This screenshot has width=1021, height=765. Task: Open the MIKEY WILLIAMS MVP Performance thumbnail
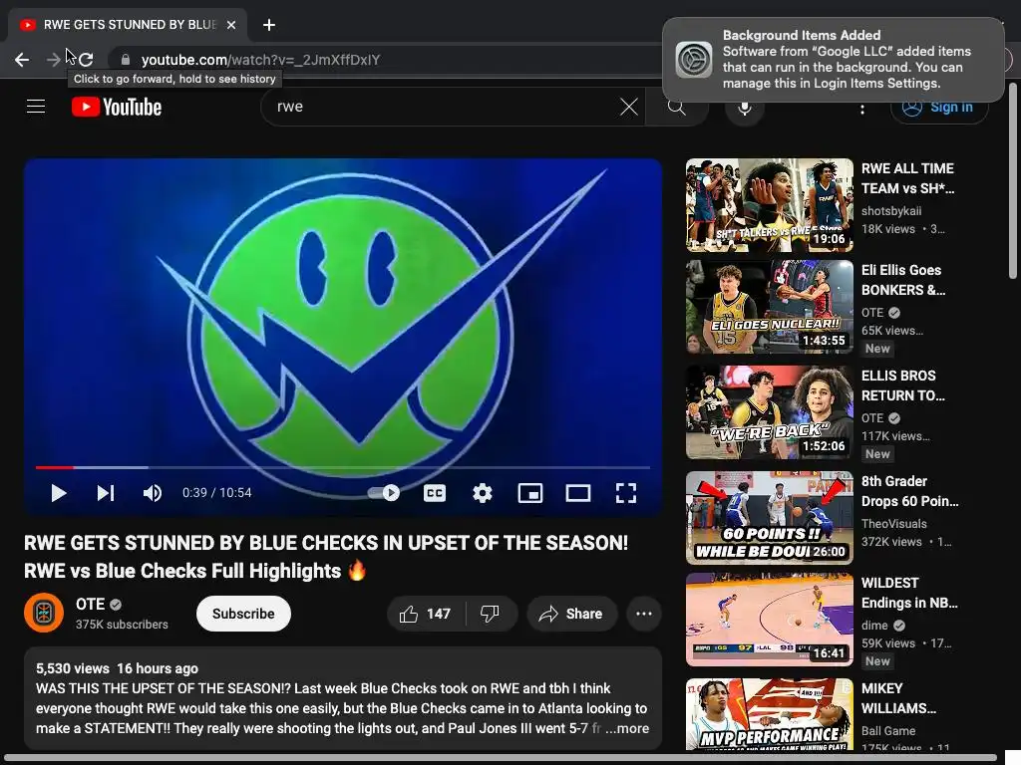[769, 713]
